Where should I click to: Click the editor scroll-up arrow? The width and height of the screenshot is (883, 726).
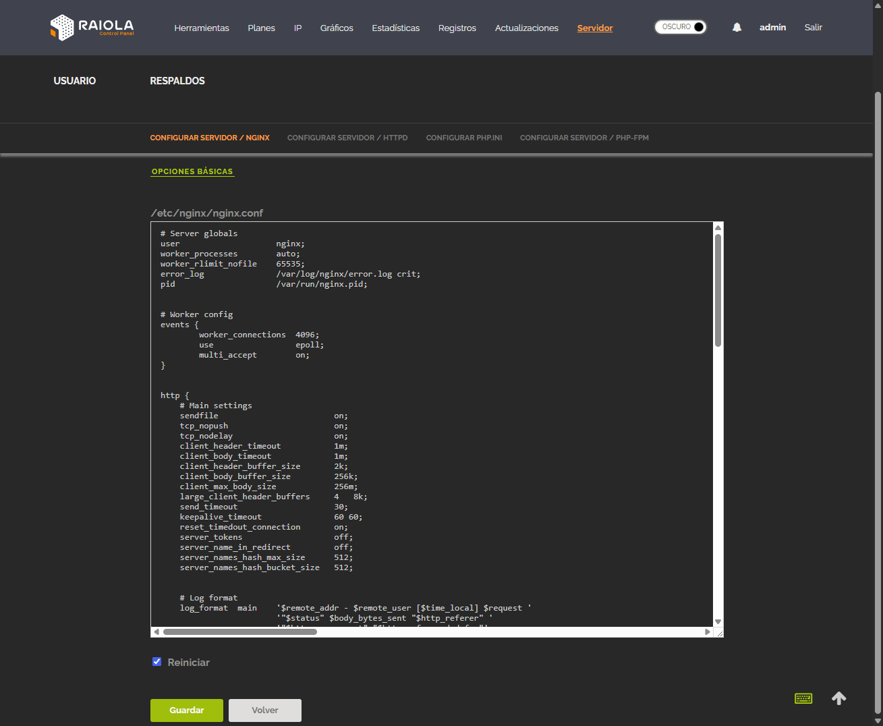718,227
